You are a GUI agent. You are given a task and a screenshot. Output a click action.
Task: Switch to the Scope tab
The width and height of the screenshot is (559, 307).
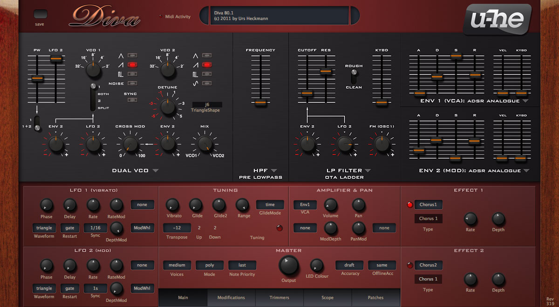pos(327,298)
